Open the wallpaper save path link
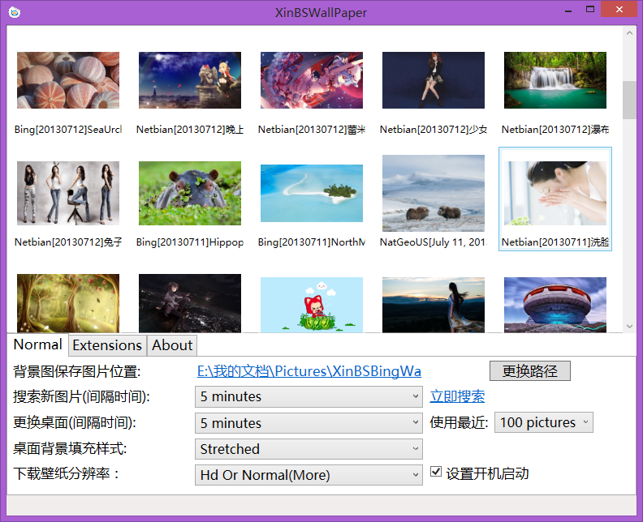643x522 pixels. 309,371
